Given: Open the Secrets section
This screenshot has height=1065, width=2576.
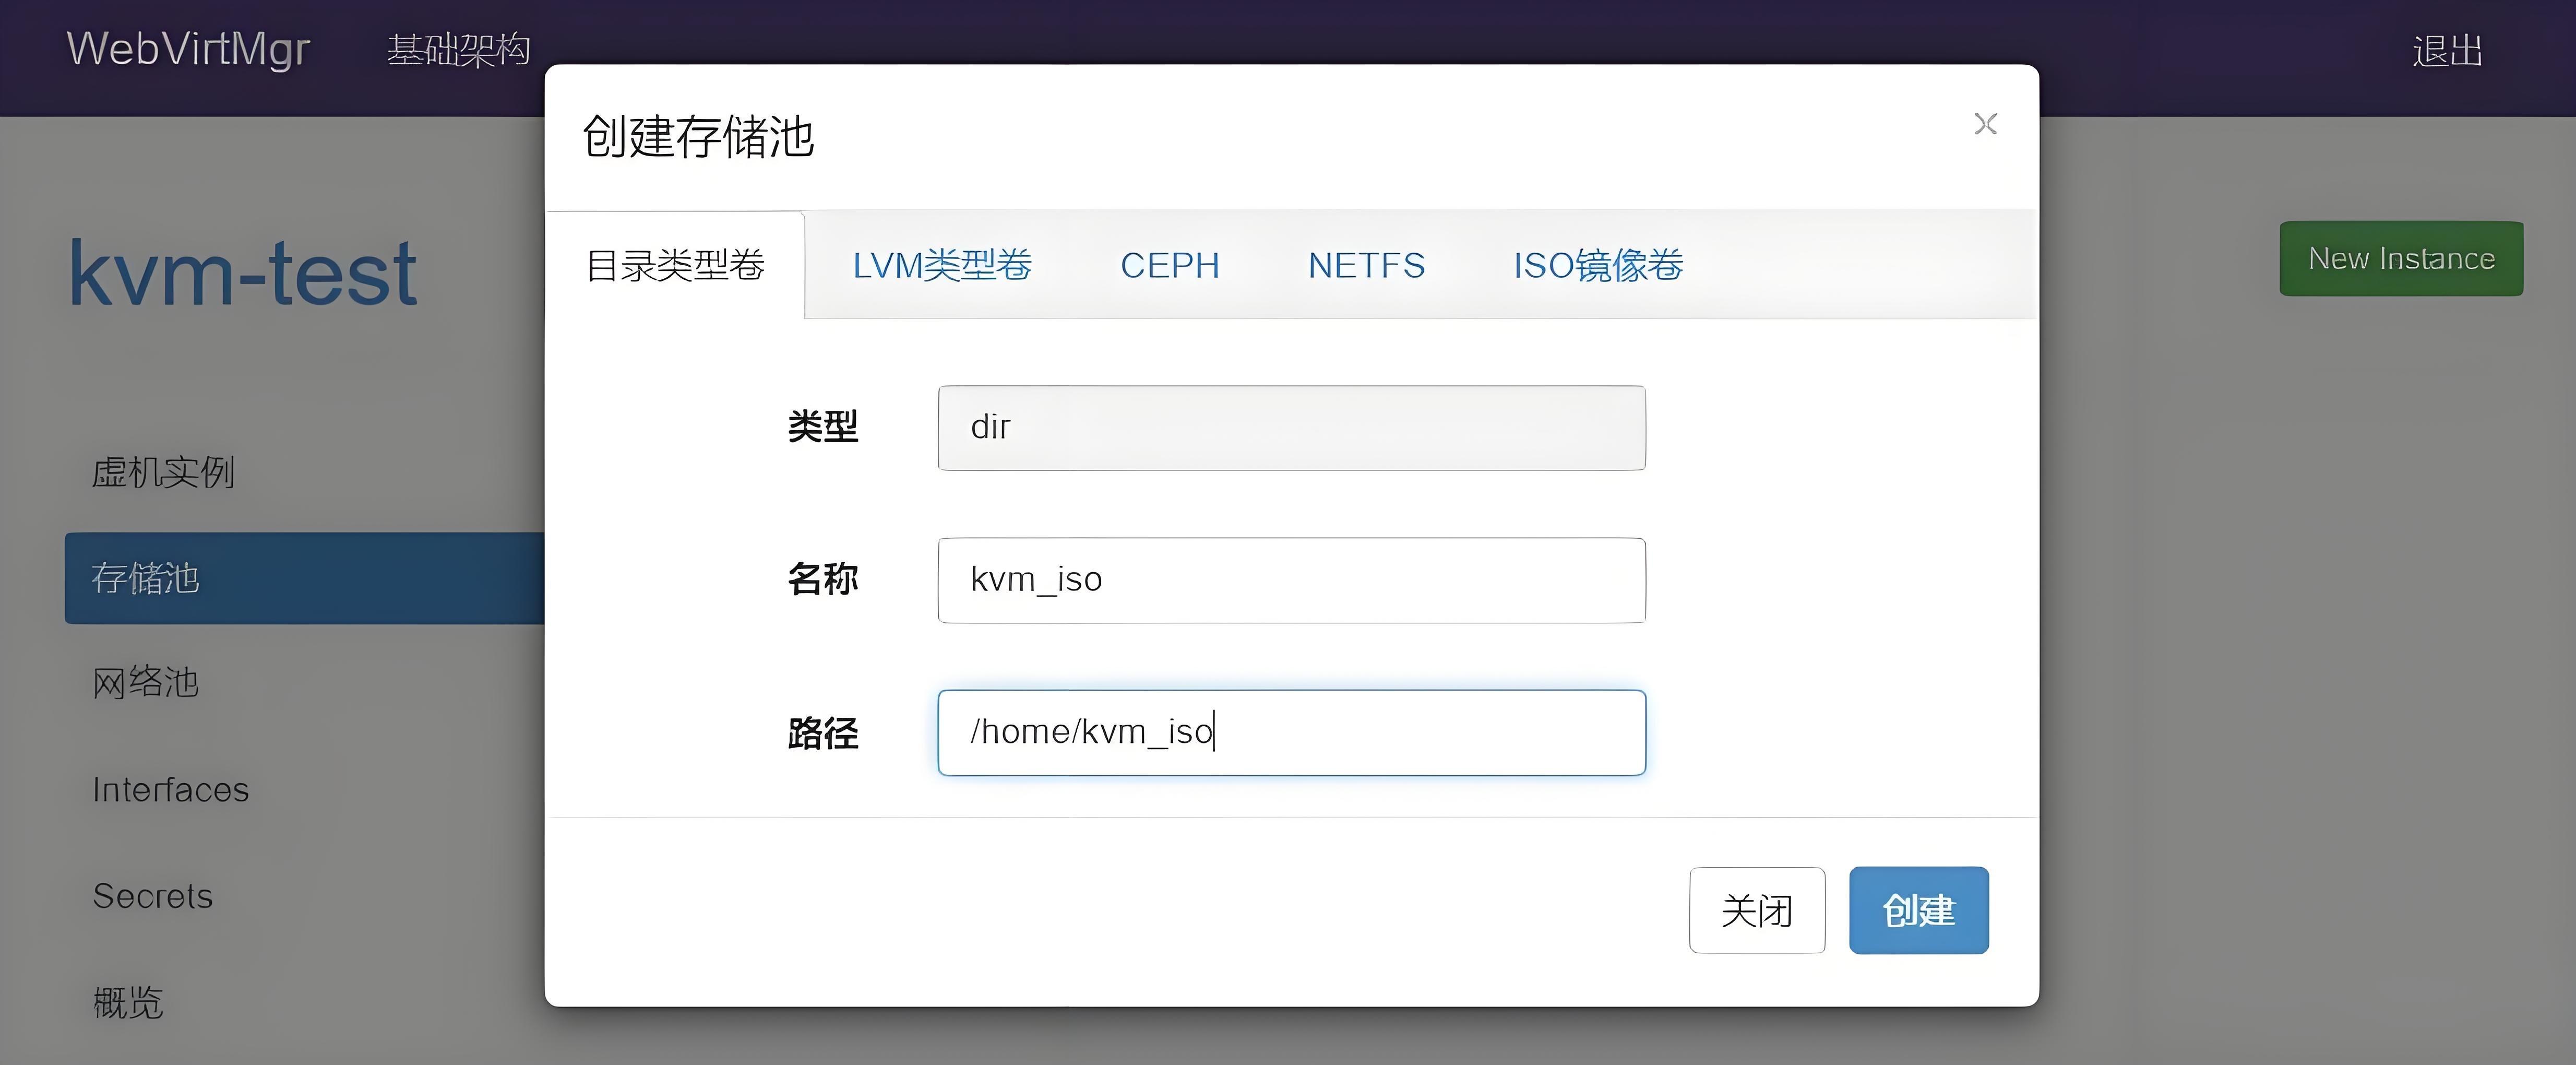Looking at the screenshot, I should (152, 896).
